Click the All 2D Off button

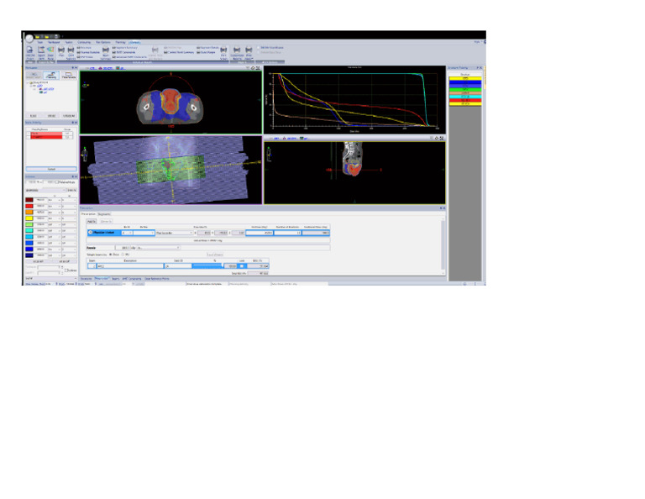coord(38,261)
